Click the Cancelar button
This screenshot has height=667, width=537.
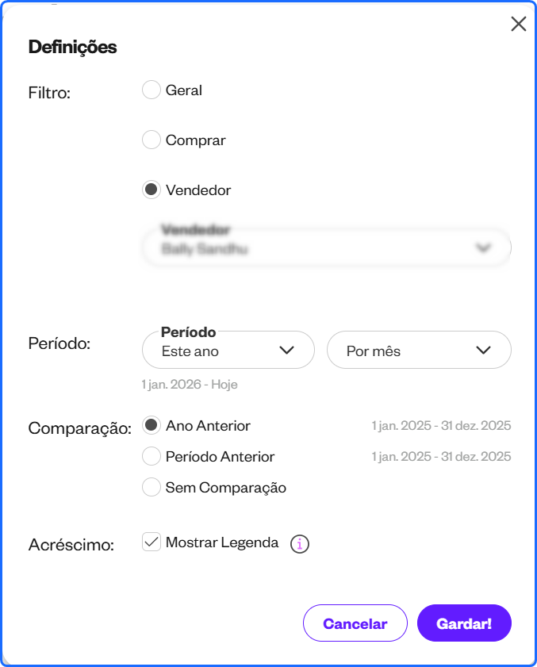(x=355, y=623)
